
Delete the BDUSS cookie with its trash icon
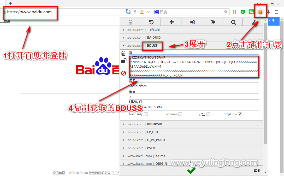click(x=123, y=53)
